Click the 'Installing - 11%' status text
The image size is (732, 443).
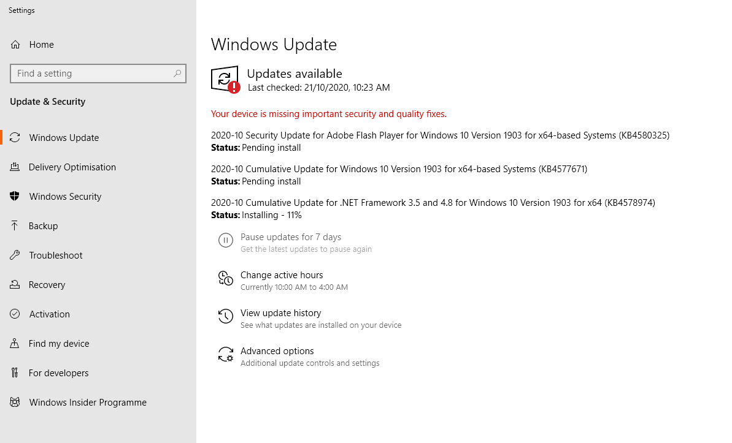coord(272,215)
